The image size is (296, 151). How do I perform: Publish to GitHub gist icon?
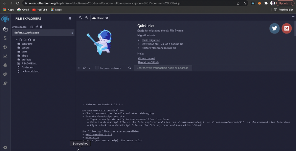tap(29, 40)
